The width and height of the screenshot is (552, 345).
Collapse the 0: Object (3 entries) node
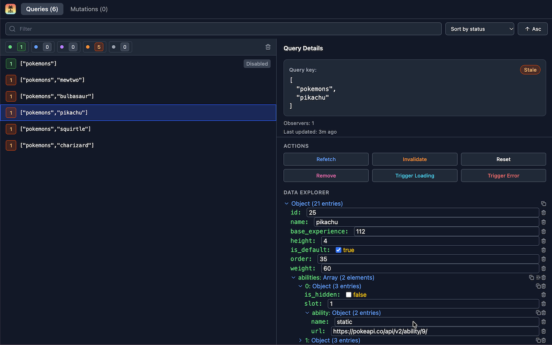301,286
